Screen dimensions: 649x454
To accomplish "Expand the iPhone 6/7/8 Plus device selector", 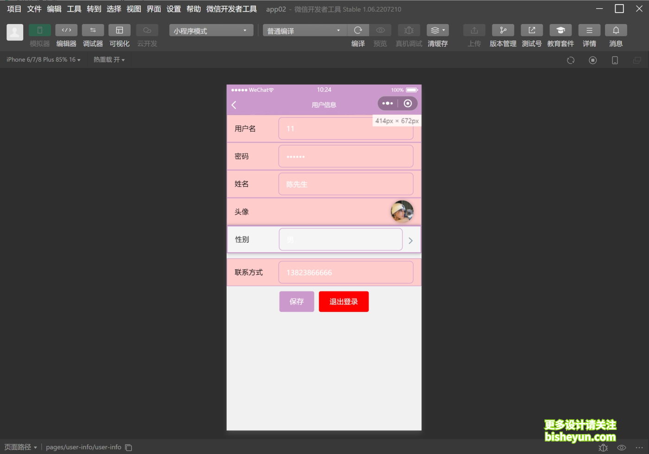I will (x=43, y=59).
